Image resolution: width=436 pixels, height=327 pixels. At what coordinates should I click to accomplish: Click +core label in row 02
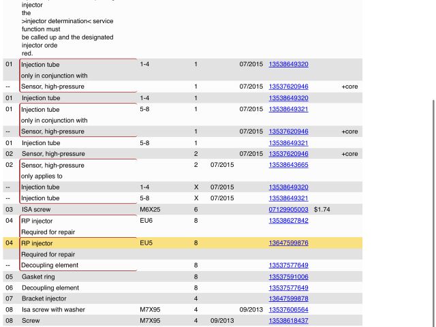(x=349, y=154)
